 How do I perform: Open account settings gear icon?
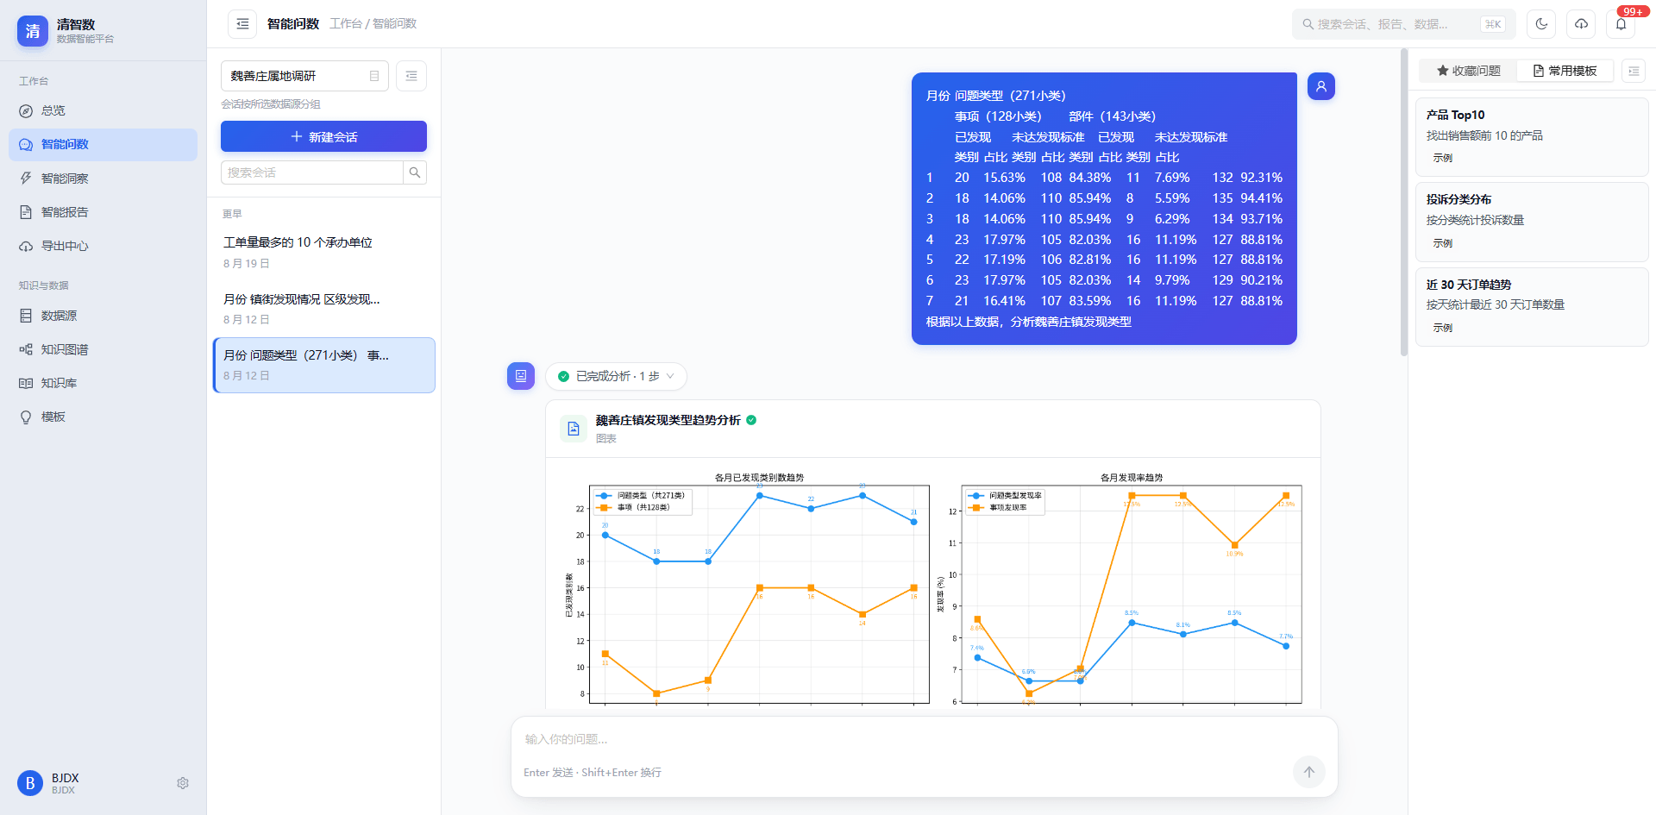point(183,783)
